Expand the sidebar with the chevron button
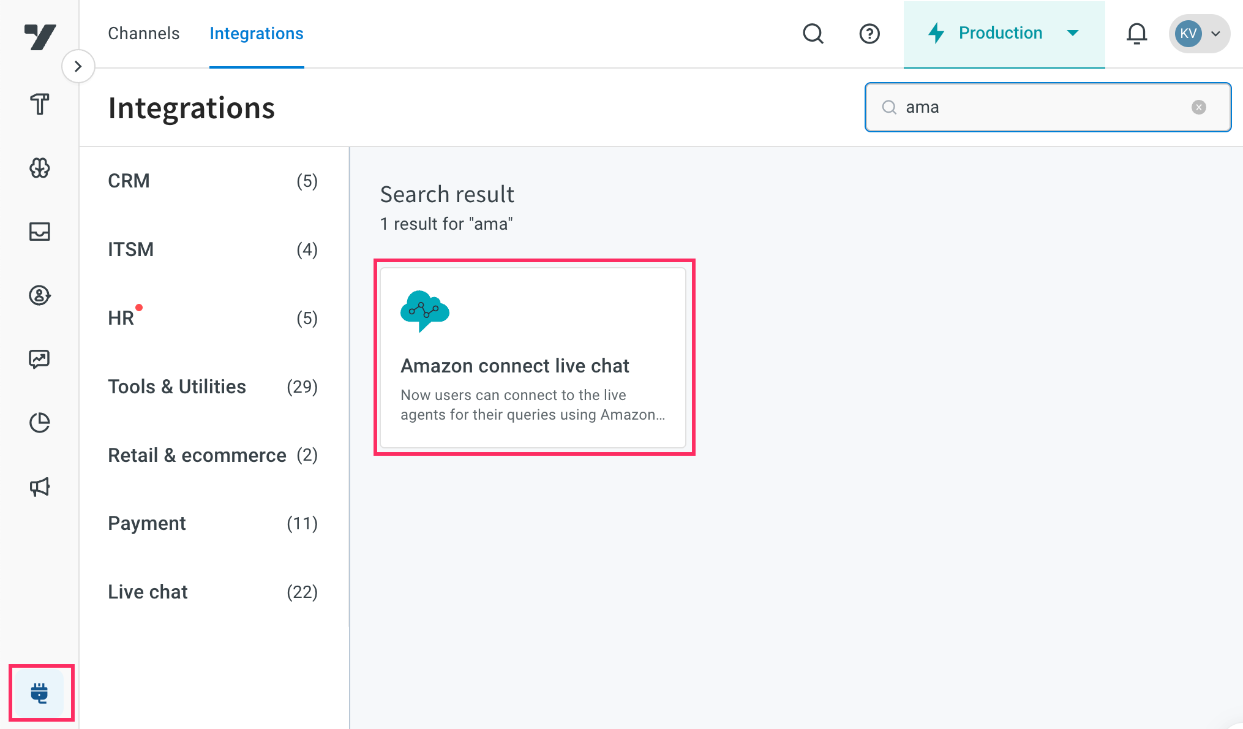 tap(78, 66)
